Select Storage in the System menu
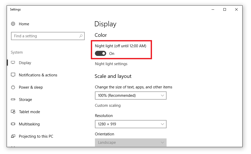 click(x=25, y=100)
